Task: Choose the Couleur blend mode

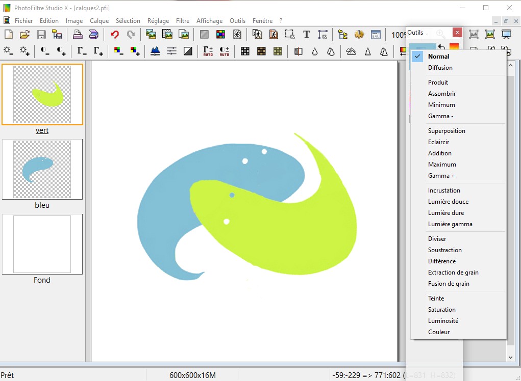Action: tap(459, 332)
